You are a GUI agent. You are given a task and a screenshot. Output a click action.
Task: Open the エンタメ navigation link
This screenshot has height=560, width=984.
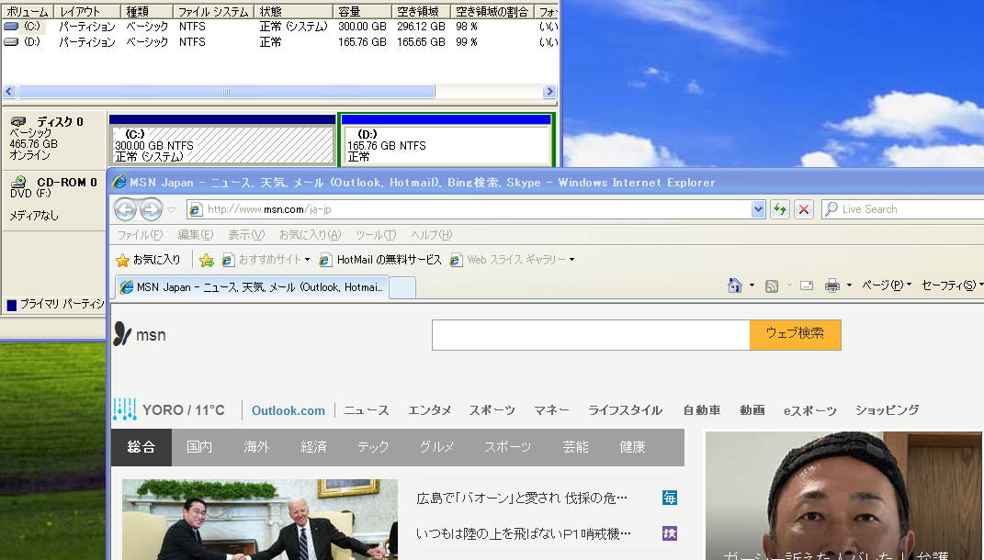coord(429,410)
